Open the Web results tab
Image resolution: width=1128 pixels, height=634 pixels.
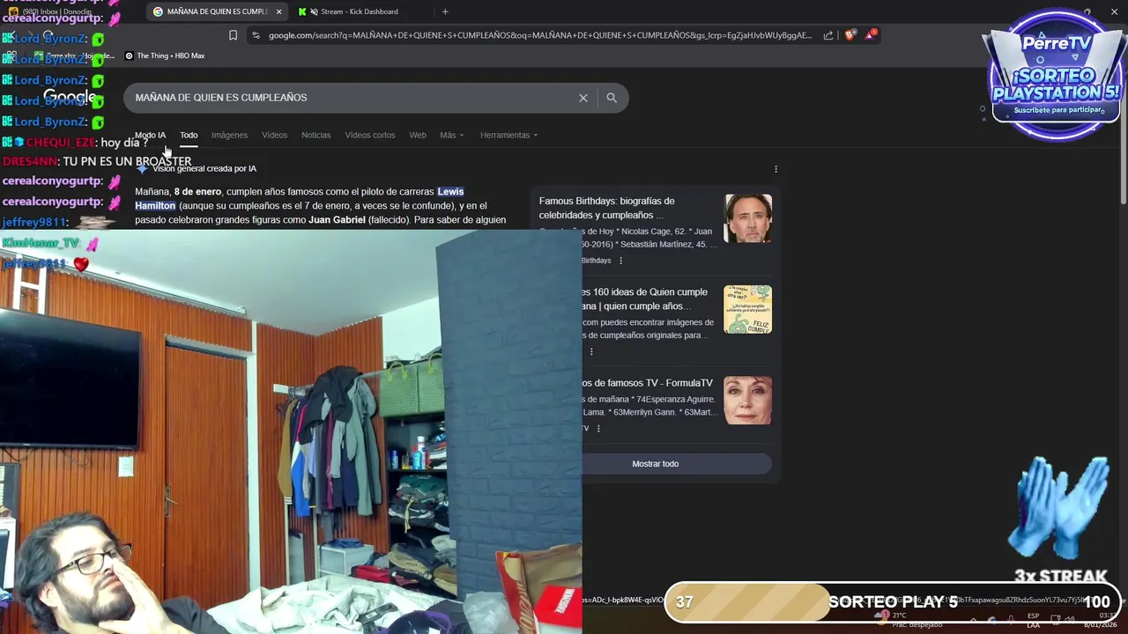click(x=418, y=135)
